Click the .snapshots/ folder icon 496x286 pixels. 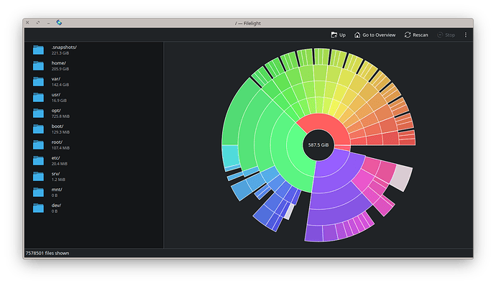tap(38, 50)
